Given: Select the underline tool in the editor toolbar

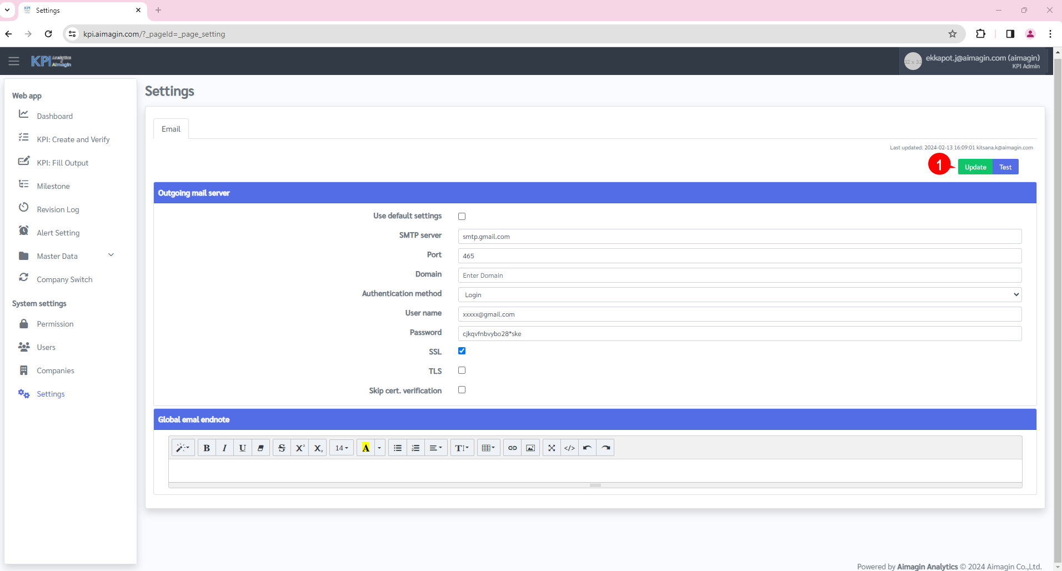Looking at the screenshot, I should [x=242, y=448].
